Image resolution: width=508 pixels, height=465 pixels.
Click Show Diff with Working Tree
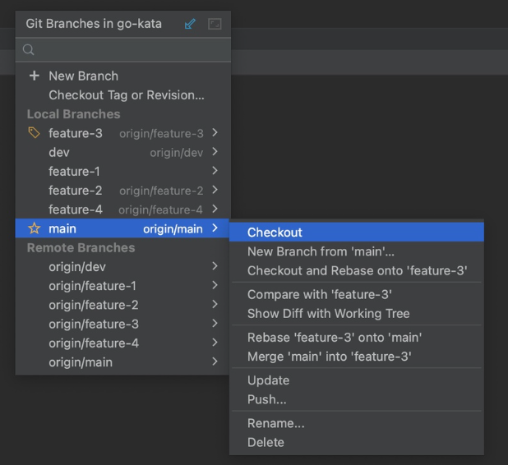pyautogui.click(x=328, y=313)
